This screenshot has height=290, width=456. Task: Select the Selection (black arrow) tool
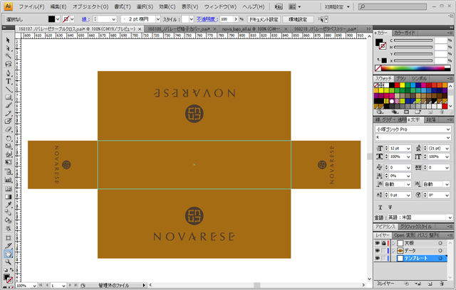click(x=8, y=41)
